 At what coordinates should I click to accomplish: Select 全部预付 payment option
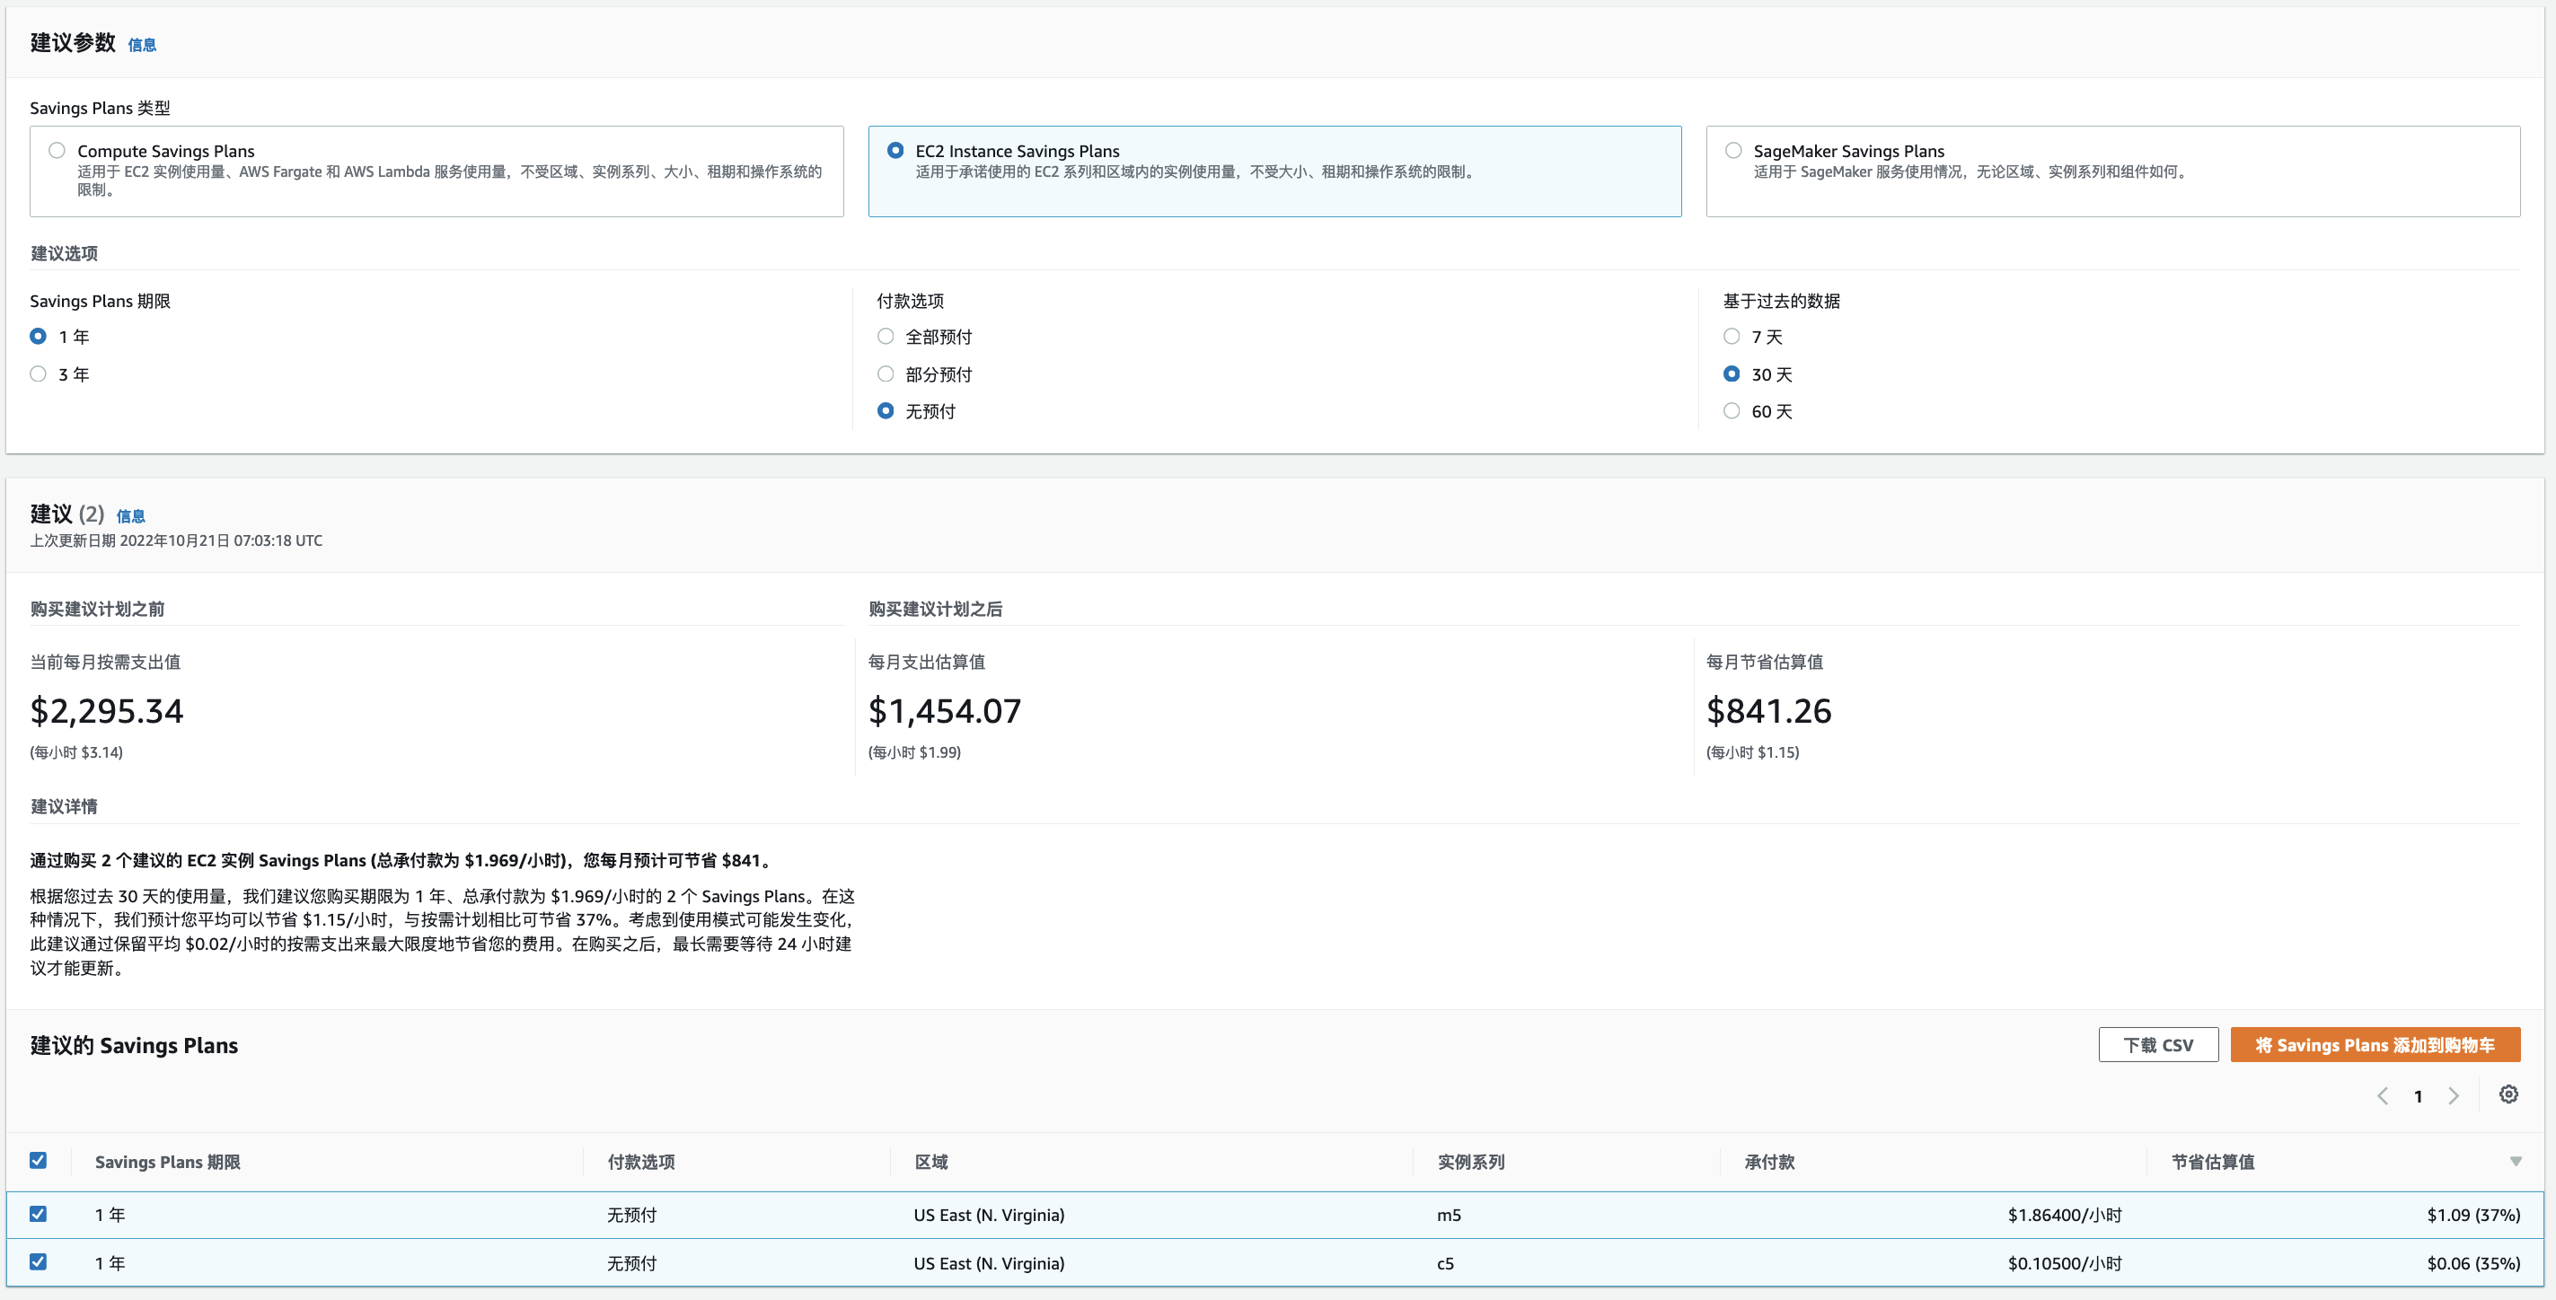[x=885, y=336]
